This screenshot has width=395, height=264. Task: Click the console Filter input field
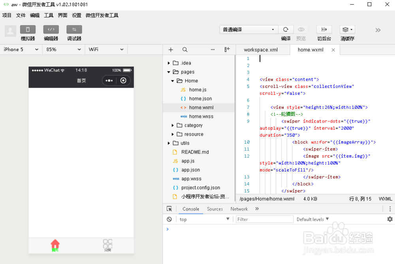click(x=265, y=219)
